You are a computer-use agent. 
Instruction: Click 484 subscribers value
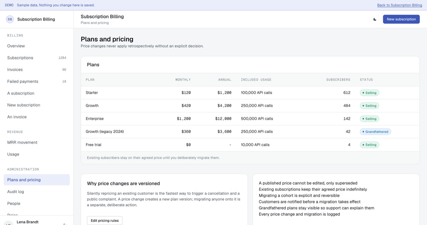347,105
